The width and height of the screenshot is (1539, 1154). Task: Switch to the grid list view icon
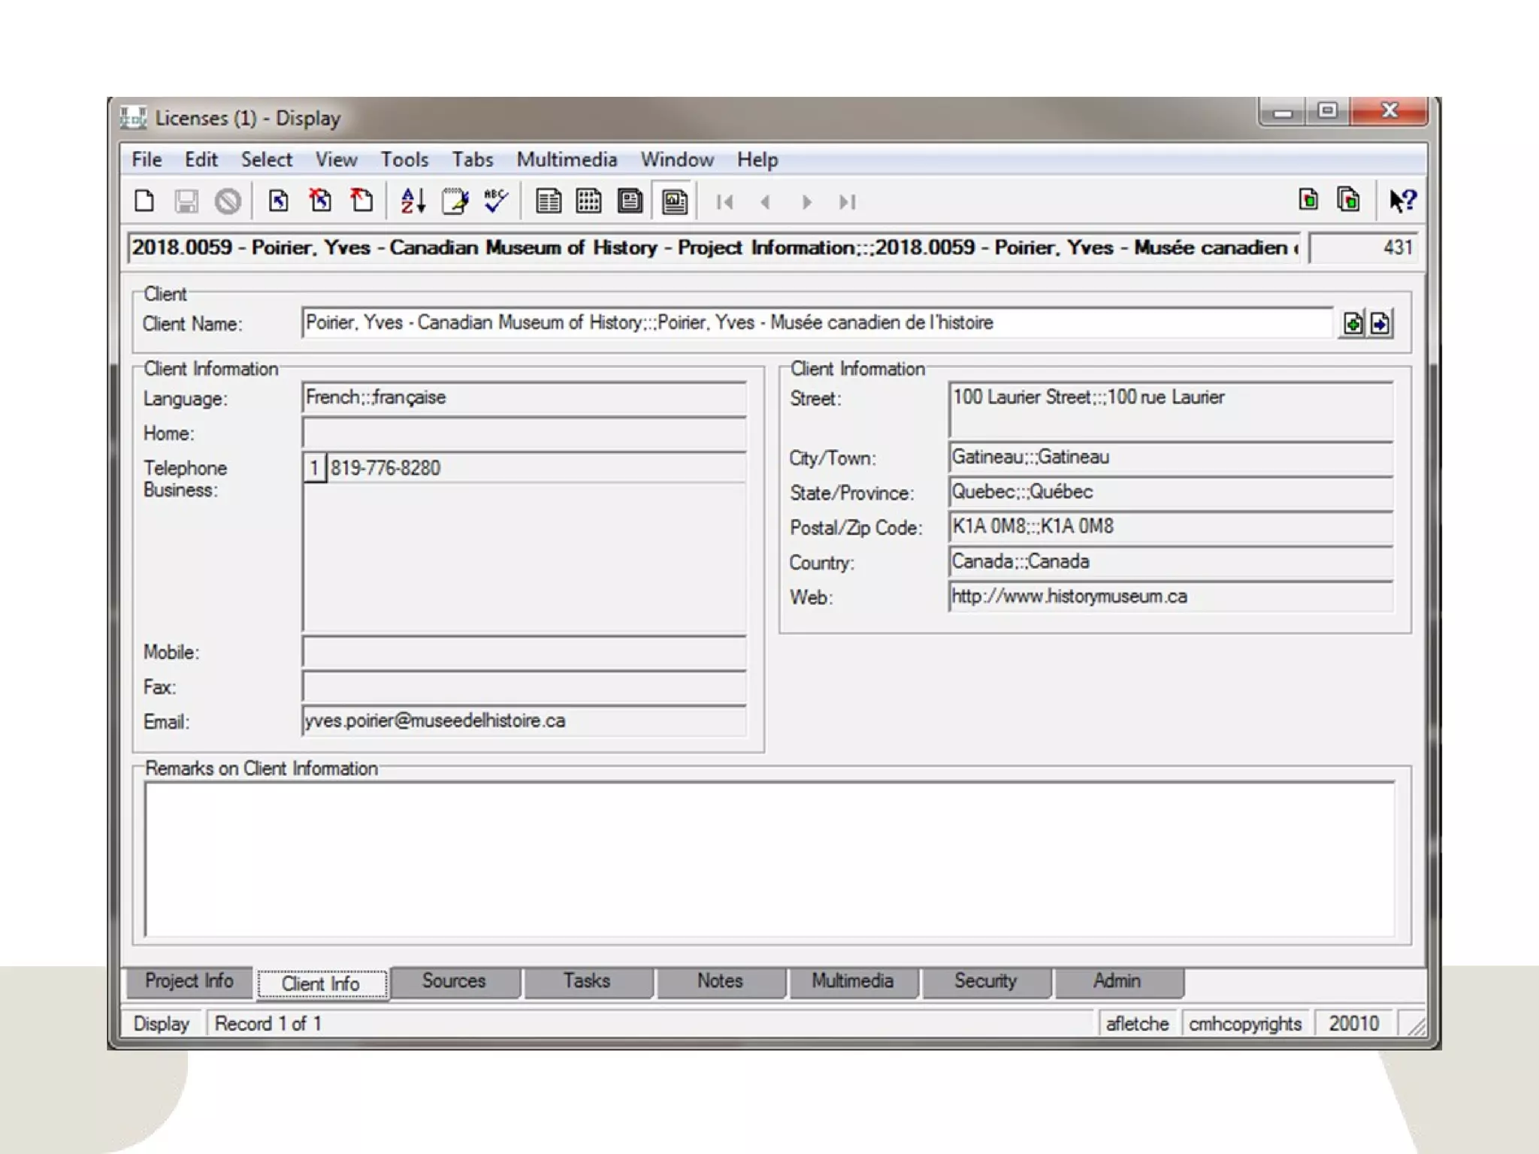[588, 201]
